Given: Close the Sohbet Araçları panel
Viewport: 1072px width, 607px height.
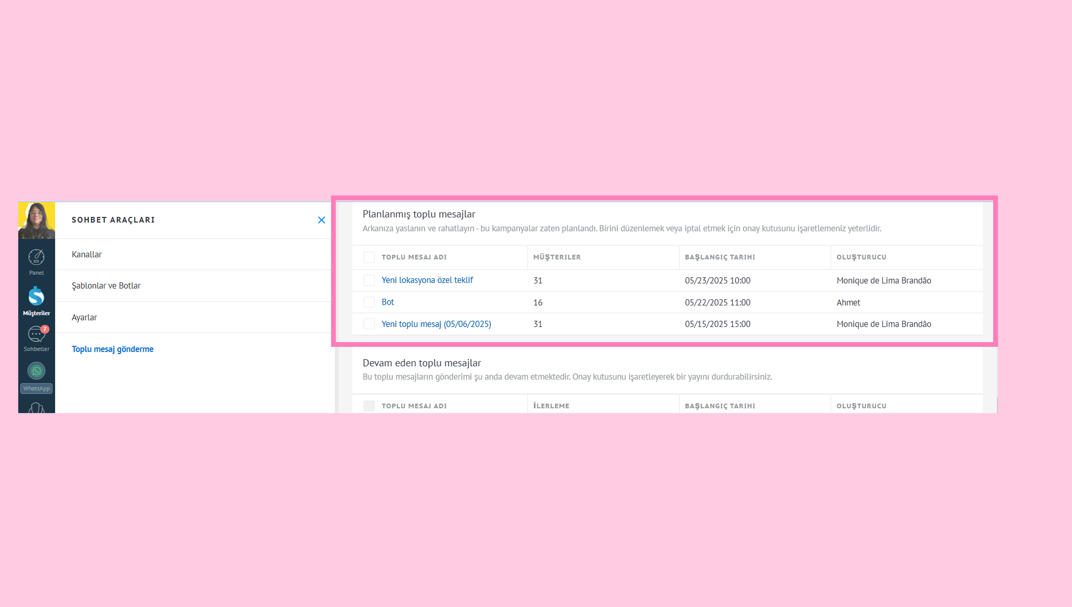Looking at the screenshot, I should (x=321, y=220).
